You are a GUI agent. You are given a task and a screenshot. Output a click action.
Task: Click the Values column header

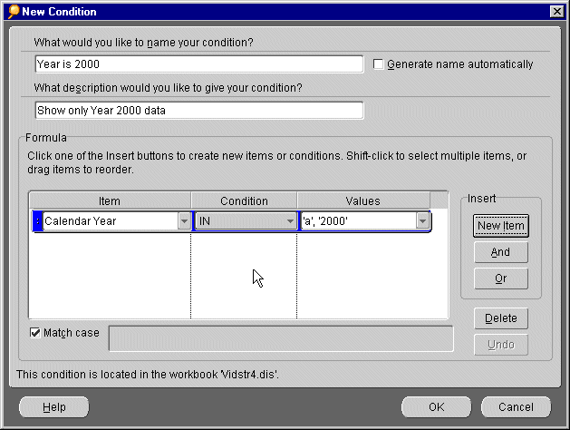tap(362, 200)
